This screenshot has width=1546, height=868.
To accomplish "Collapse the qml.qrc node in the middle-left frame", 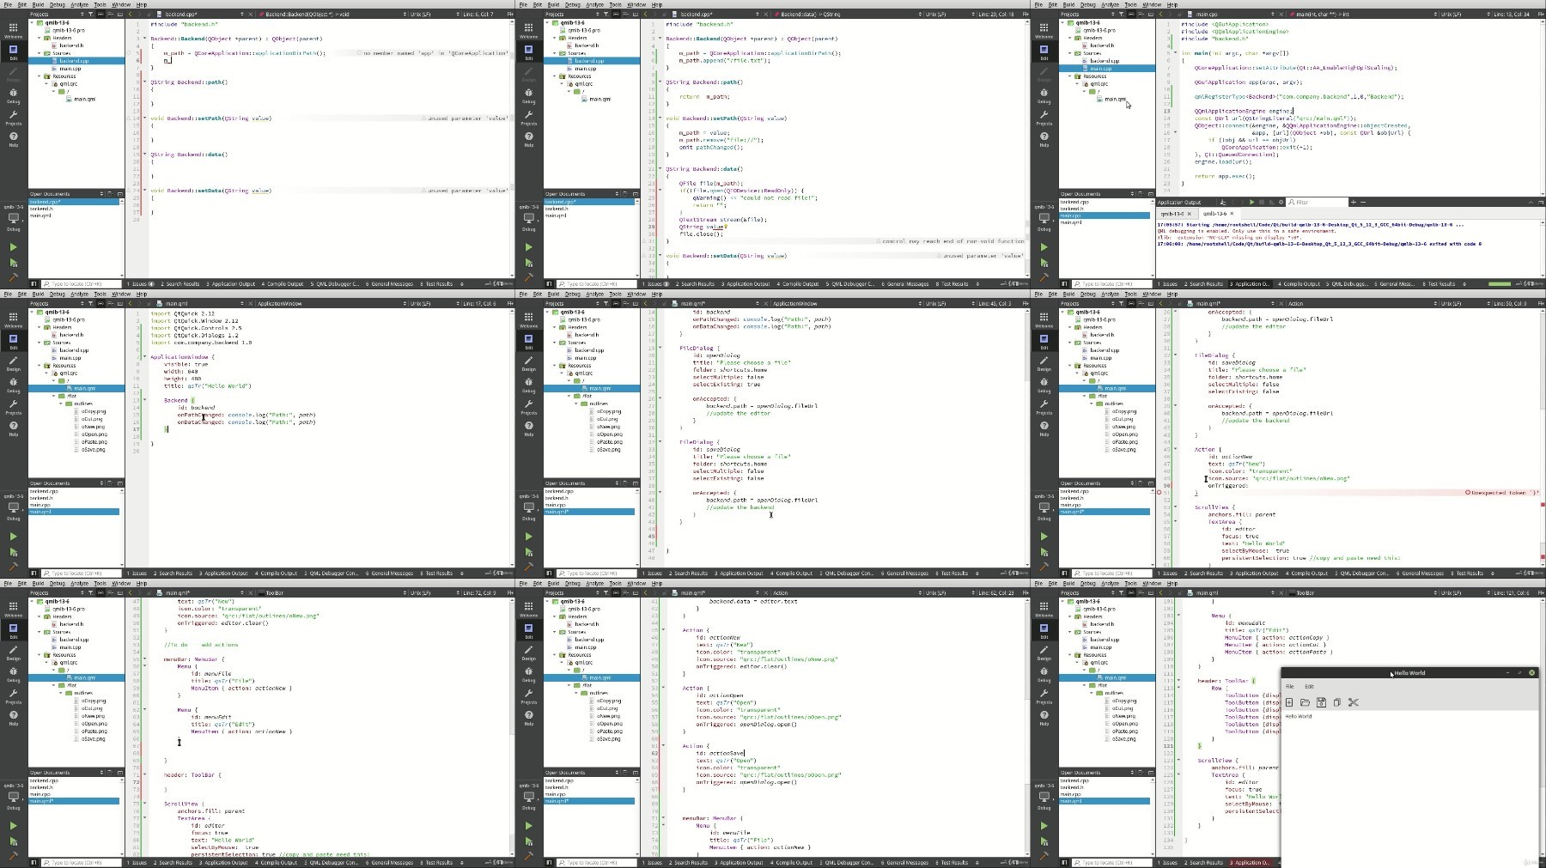I will tap(46, 373).
